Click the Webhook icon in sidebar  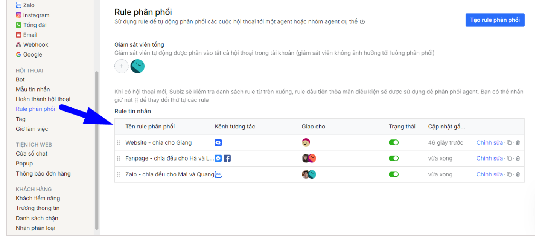[x=18, y=44]
